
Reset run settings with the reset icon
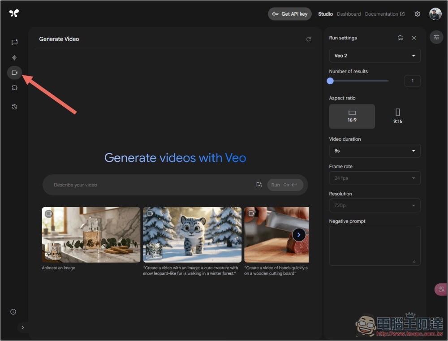[x=400, y=38]
